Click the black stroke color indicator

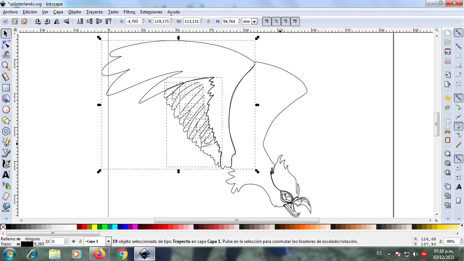[27, 244]
